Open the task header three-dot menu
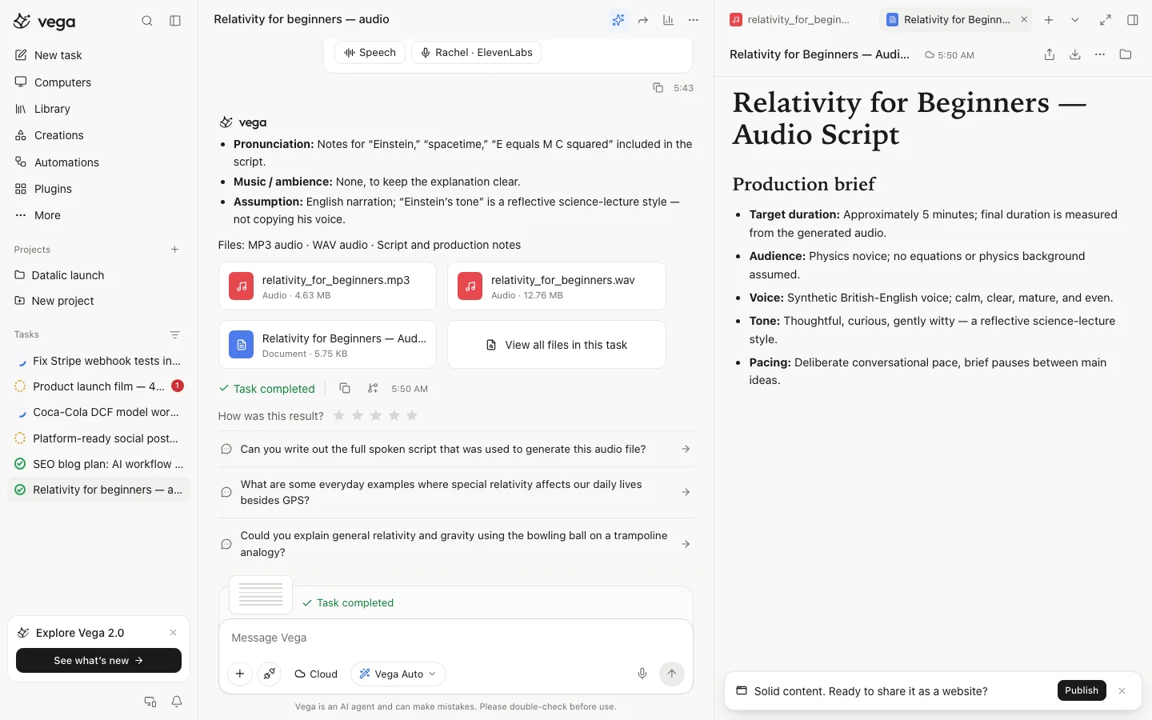Image resolution: width=1152 pixels, height=720 pixels. pos(694,20)
